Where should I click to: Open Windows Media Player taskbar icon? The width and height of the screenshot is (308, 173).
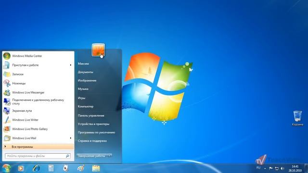point(21,168)
